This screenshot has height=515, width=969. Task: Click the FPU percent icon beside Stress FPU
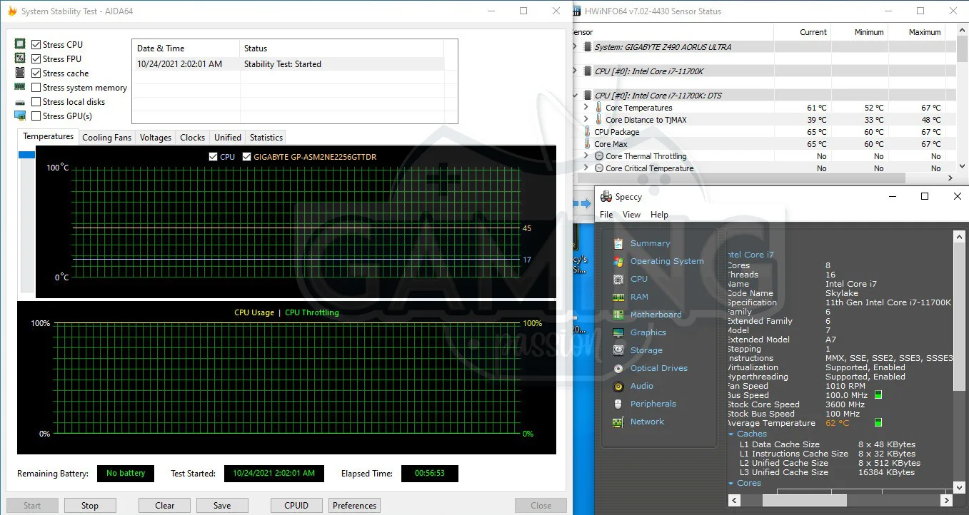tap(20, 58)
